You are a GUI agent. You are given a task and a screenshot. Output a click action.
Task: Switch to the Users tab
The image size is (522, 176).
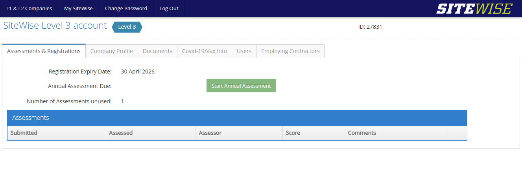coord(244,51)
